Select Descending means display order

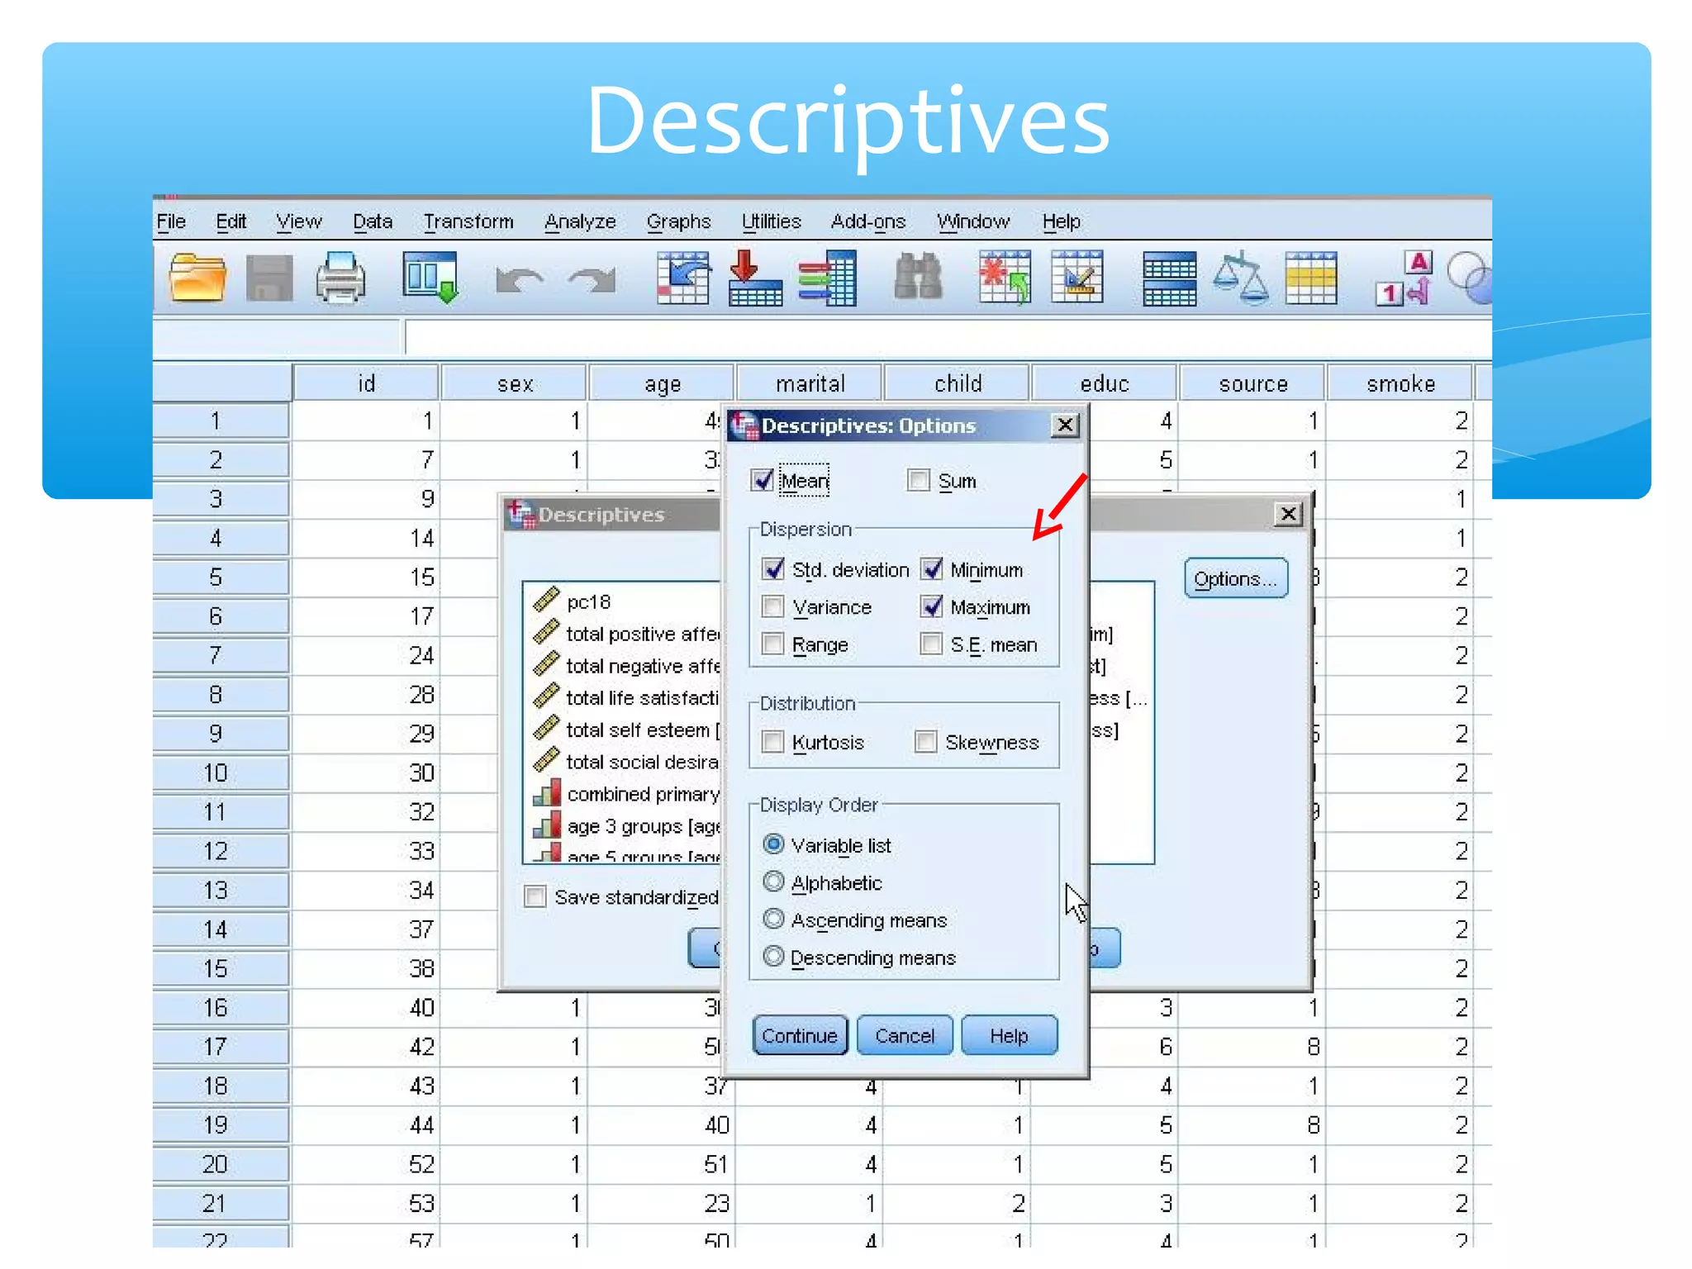click(773, 957)
